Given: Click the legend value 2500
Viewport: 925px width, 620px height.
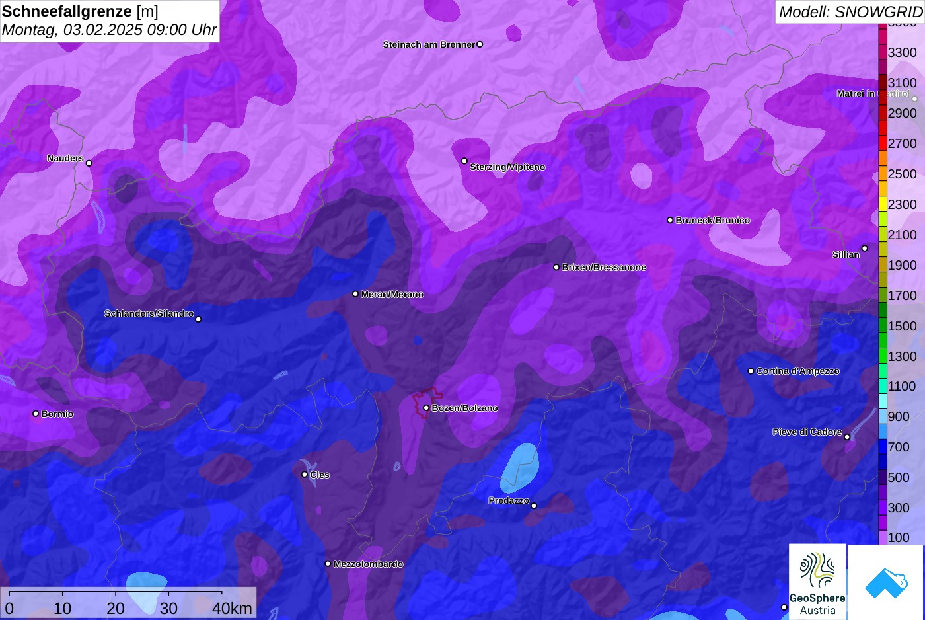Looking at the screenshot, I should pos(902,174).
